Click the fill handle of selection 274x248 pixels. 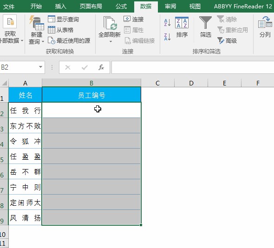[x=141, y=225]
